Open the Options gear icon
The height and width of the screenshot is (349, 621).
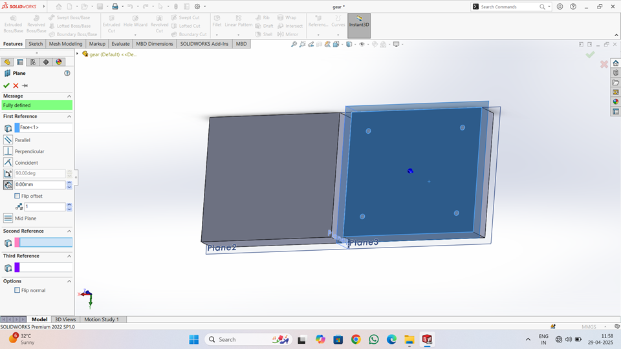(197, 6)
